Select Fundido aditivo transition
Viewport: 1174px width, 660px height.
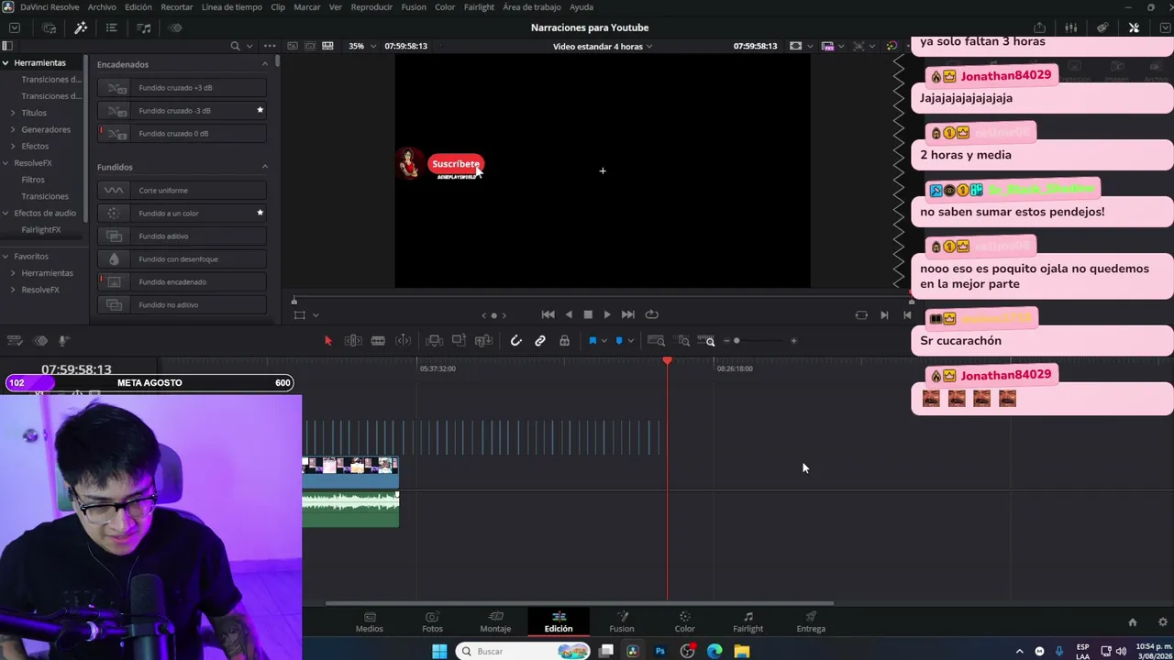[x=182, y=236]
